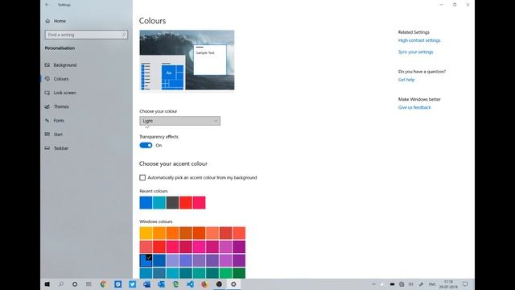Click the Background picture icon in sidebar

(47, 65)
